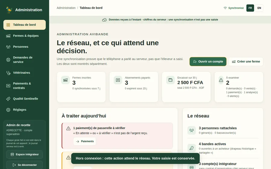The width and height of the screenshot is (271, 169).
Task: Open Demandes de service
Action: [x=25, y=60]
